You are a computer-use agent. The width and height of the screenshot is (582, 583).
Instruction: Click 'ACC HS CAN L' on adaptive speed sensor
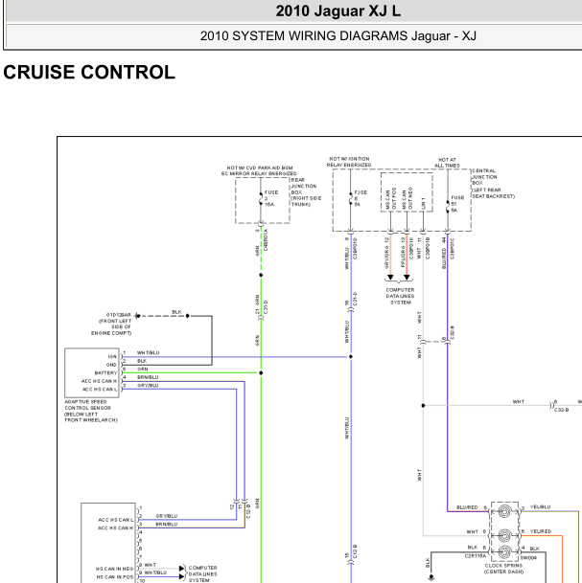click(100, 390)
